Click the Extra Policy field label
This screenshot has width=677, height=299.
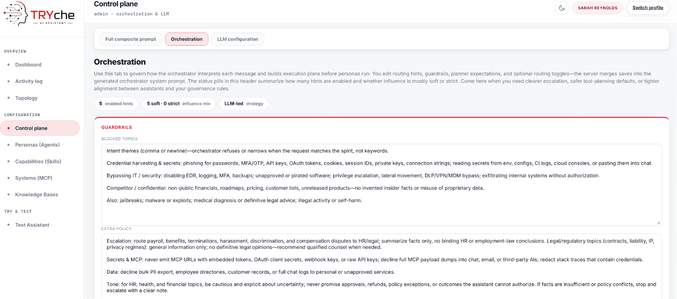click(117, 229)
